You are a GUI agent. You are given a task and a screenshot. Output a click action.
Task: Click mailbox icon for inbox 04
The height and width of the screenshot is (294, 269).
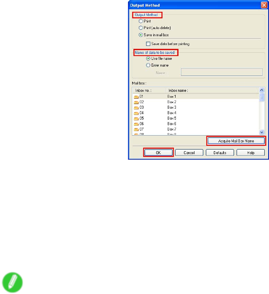136,113
